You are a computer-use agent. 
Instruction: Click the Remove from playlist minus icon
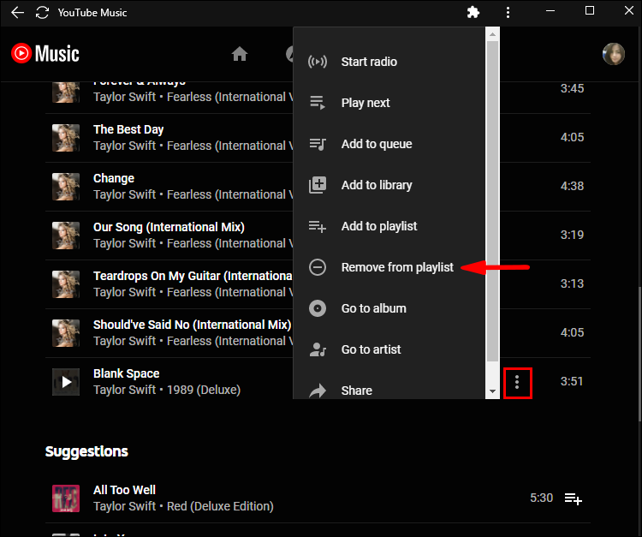point(318,267)
